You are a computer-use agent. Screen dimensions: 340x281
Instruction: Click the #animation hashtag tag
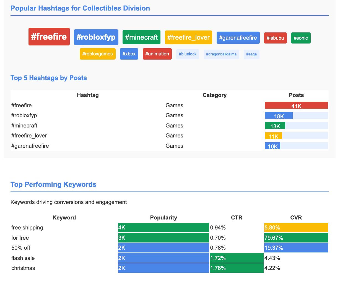click(157, 54)
